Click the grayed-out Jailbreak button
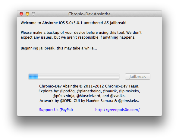 [137, 76]
